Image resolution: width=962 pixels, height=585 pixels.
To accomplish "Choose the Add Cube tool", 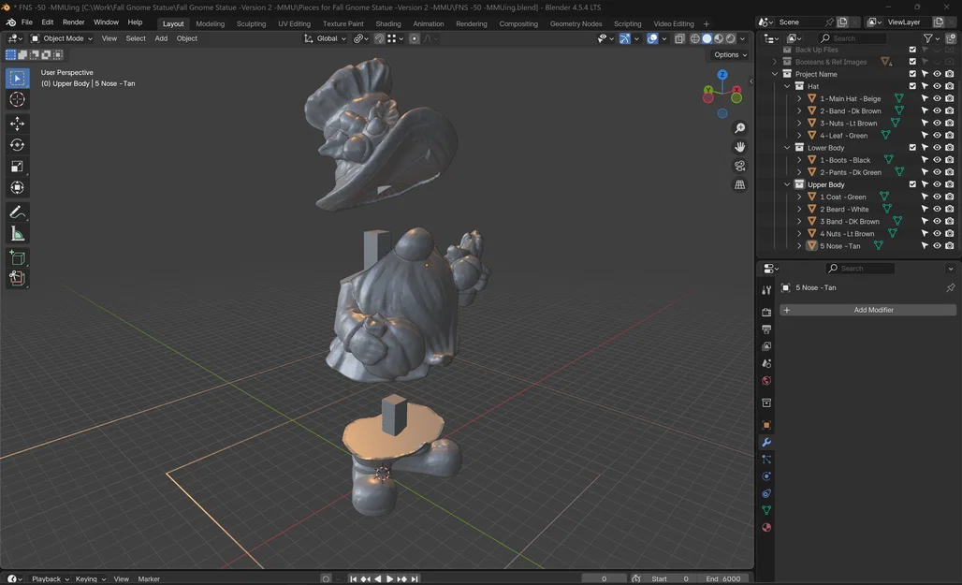I will pos(17,257).
